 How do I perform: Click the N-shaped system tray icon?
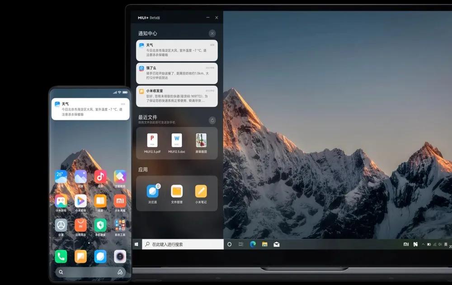coord(415,244)
